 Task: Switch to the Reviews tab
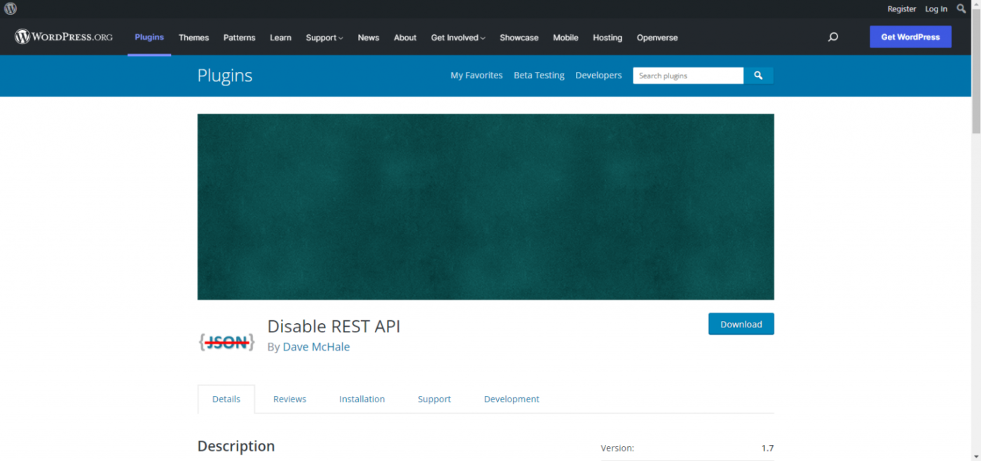[x=289, y=399]
